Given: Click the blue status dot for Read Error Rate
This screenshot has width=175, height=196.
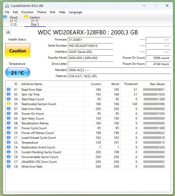Looking at the screenshot, I should (9, 89).
